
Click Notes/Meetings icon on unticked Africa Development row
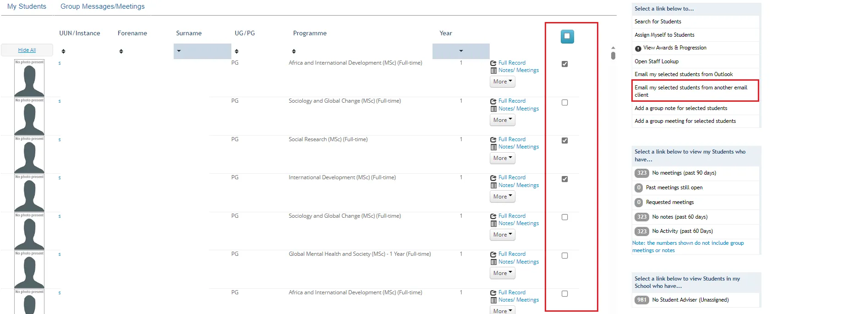pyautogui.click(x=493, y=300)
